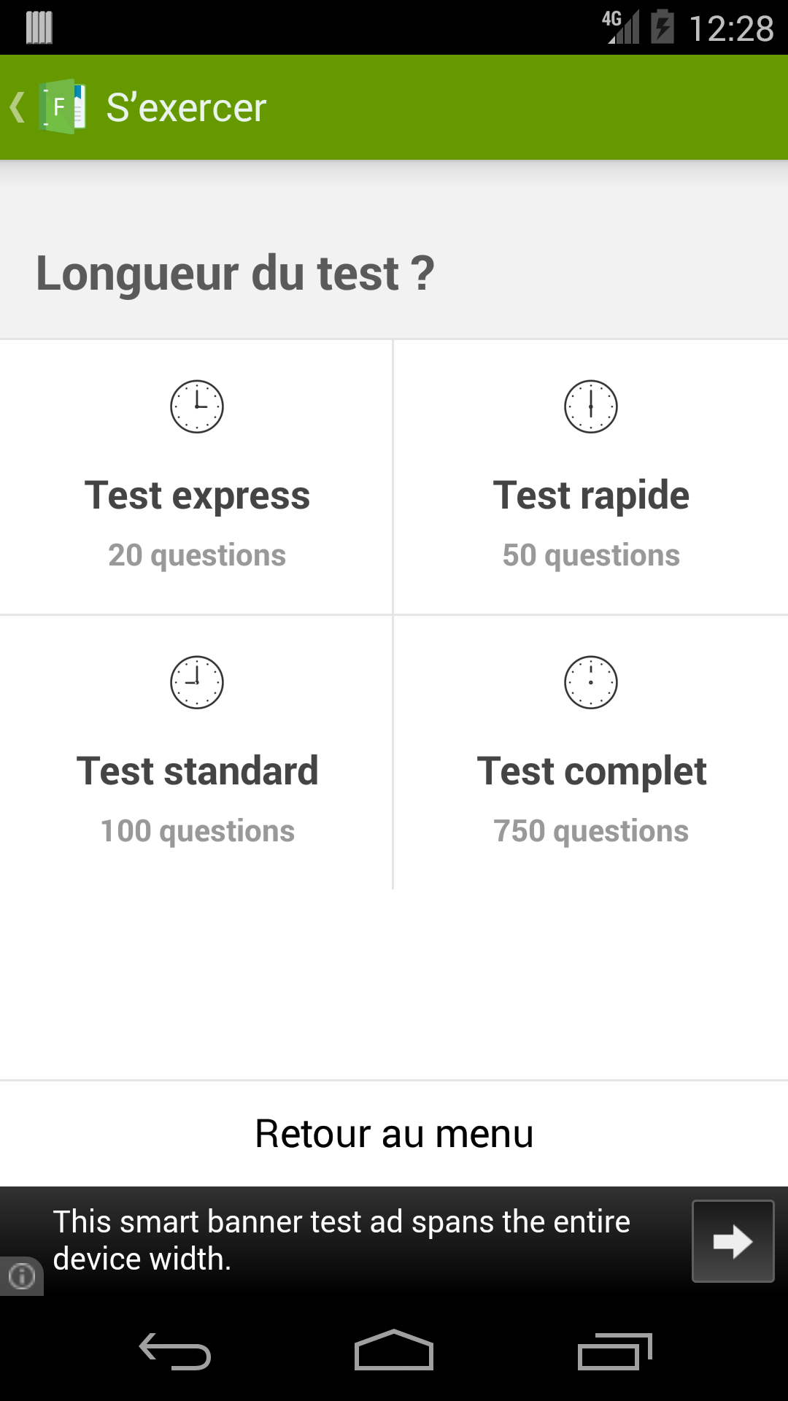Tap the clock icon above Test standard
This screenshot has width=788, height=1401.
197,682
